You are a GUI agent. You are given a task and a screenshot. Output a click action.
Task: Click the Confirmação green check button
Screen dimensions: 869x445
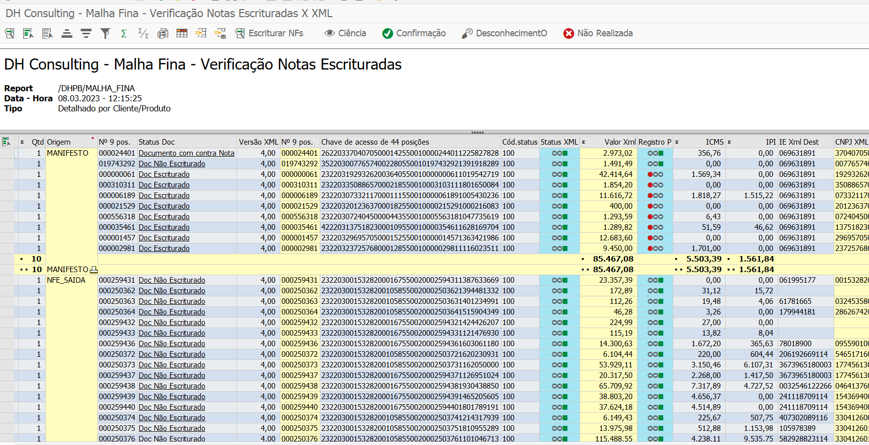click(414, 33)
